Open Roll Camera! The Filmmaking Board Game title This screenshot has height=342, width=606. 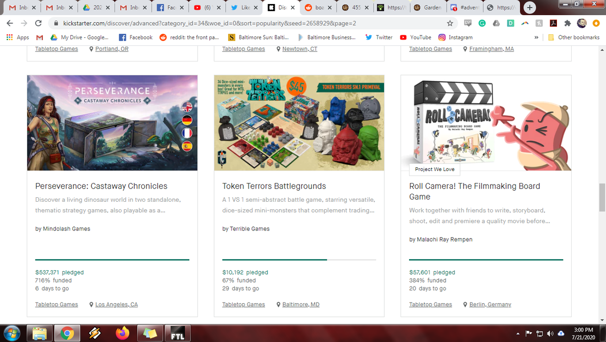(475, 191)
